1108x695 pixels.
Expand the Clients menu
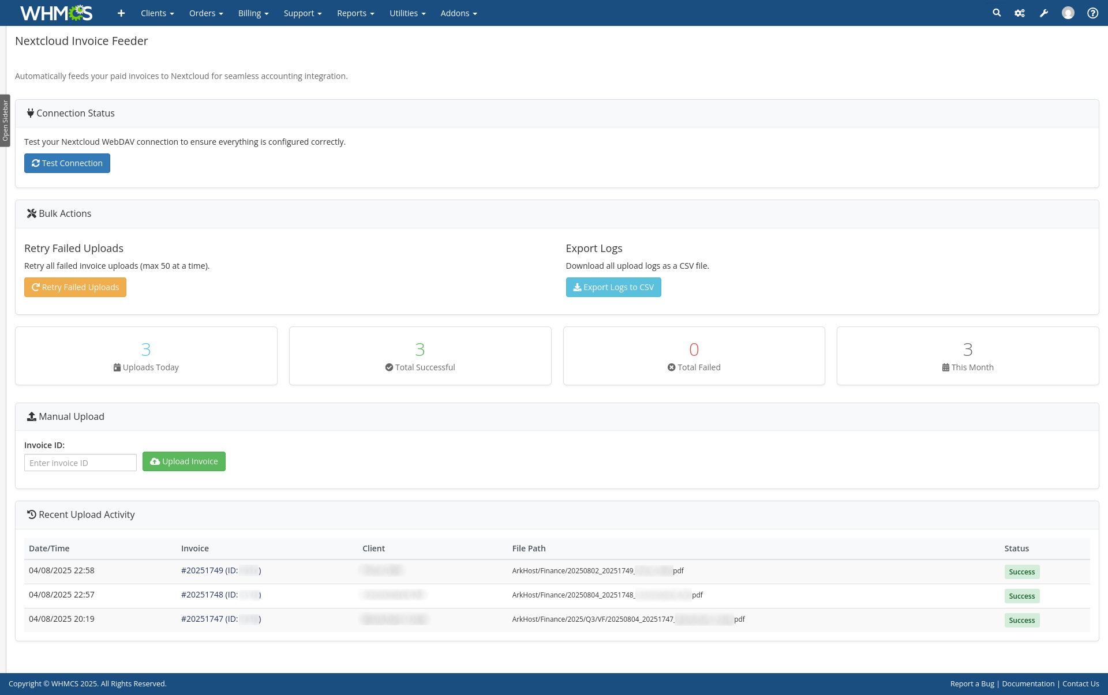pyautogui.click(x=157, y=13)
